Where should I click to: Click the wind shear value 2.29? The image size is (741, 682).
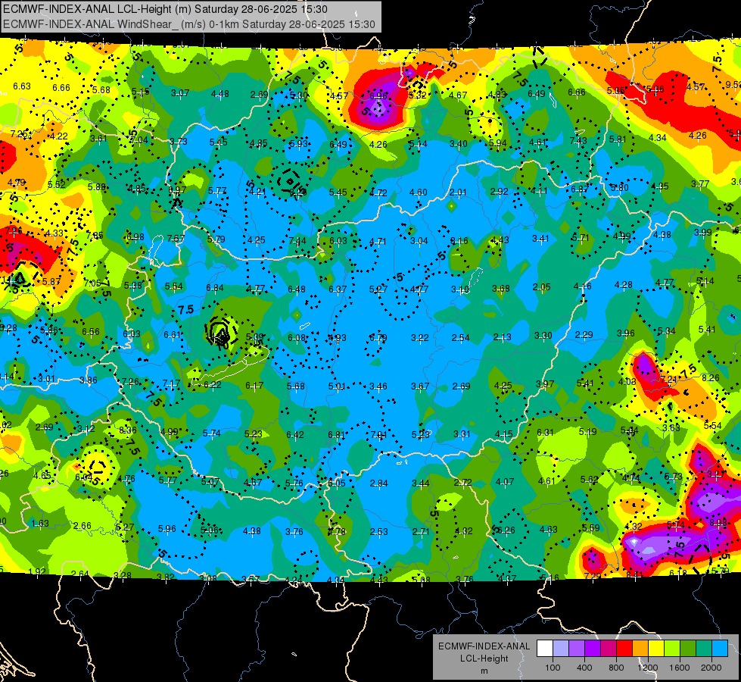(x=584, y=335)
